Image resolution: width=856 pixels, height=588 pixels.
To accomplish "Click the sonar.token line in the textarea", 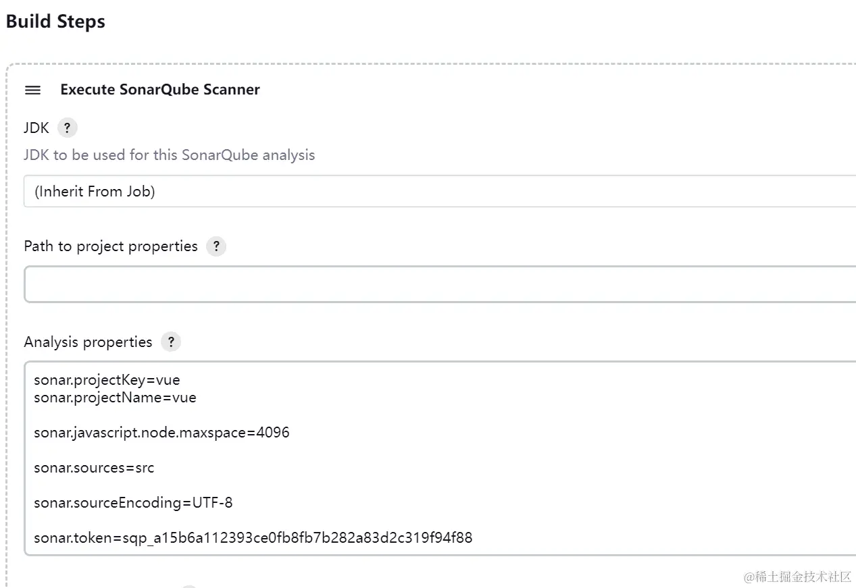I will tap(253, 538).
